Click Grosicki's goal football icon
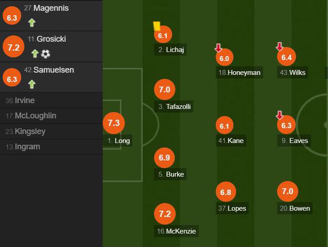The width and height of the screenshot is (328, 247). click(x=45, y=54)
